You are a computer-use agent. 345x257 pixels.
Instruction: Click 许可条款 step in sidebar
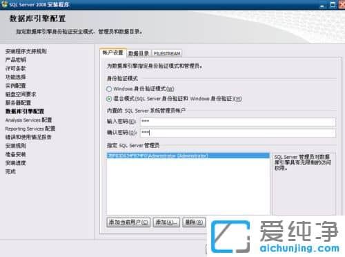pos(16,68)
